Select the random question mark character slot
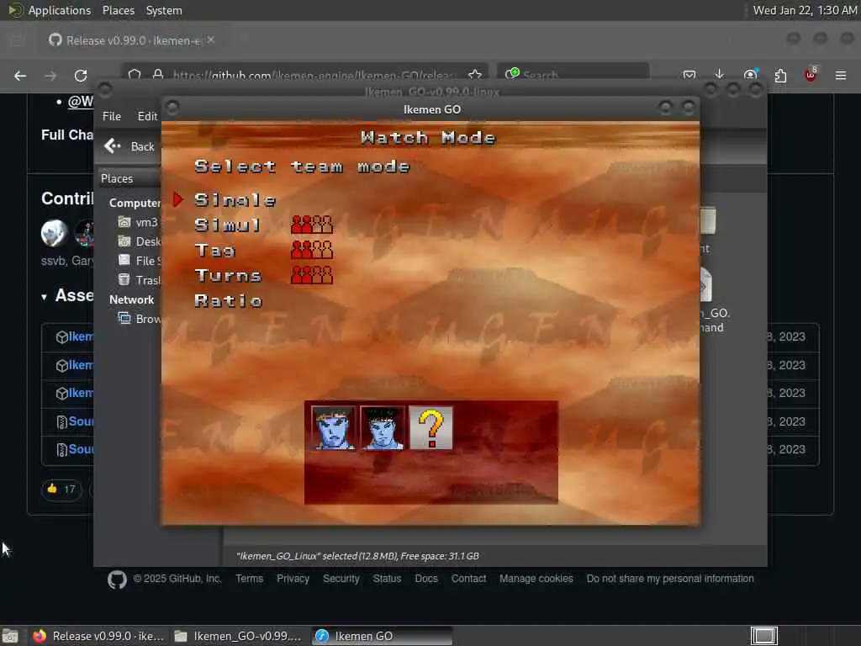Image resolution: width=861 pixels, height=646 pixels. [x=431, y=428]
